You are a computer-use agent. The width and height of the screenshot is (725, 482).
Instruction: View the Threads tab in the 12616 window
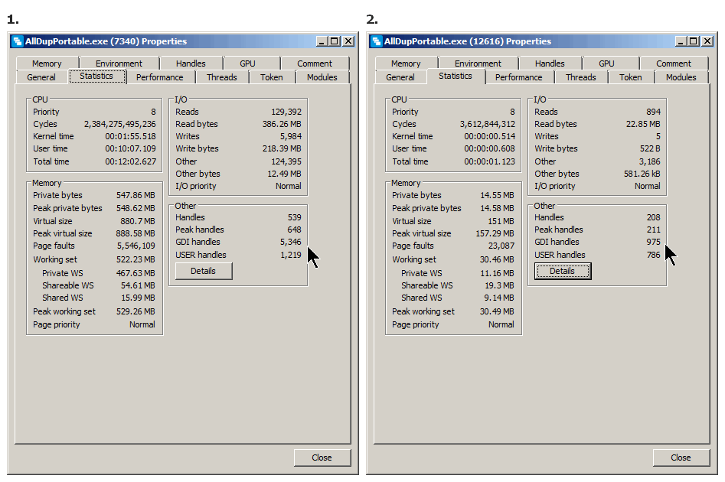coord(580,77)
